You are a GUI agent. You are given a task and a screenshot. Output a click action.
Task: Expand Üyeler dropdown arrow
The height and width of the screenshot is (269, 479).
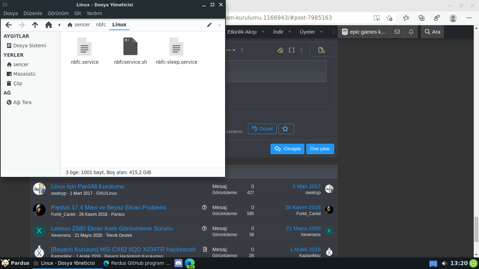click(322, 32)
